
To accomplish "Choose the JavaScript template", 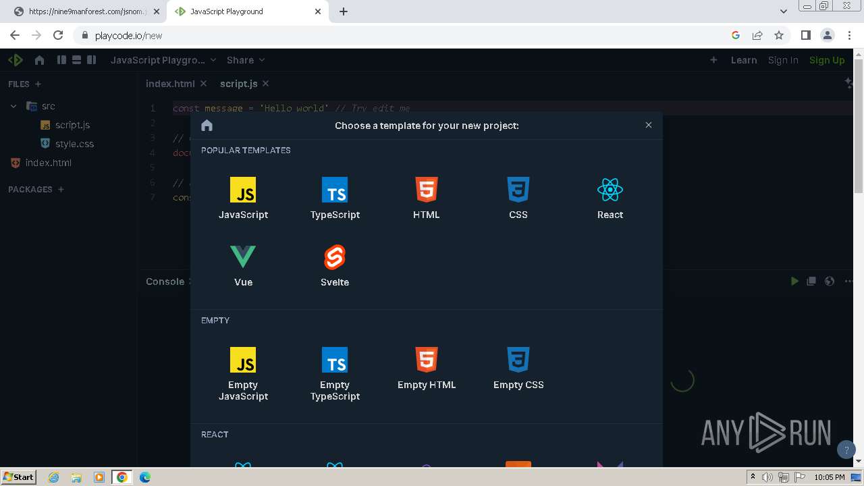I will tap(243, 198).
